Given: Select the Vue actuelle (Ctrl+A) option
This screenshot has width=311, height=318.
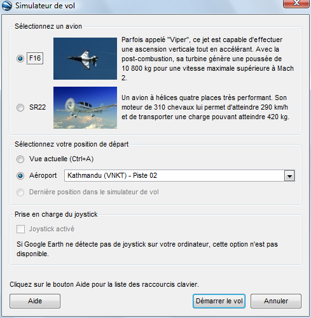Looking at the screenshot, I should [x=20, y=159].
